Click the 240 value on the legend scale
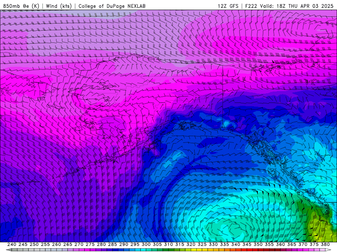 12,244
